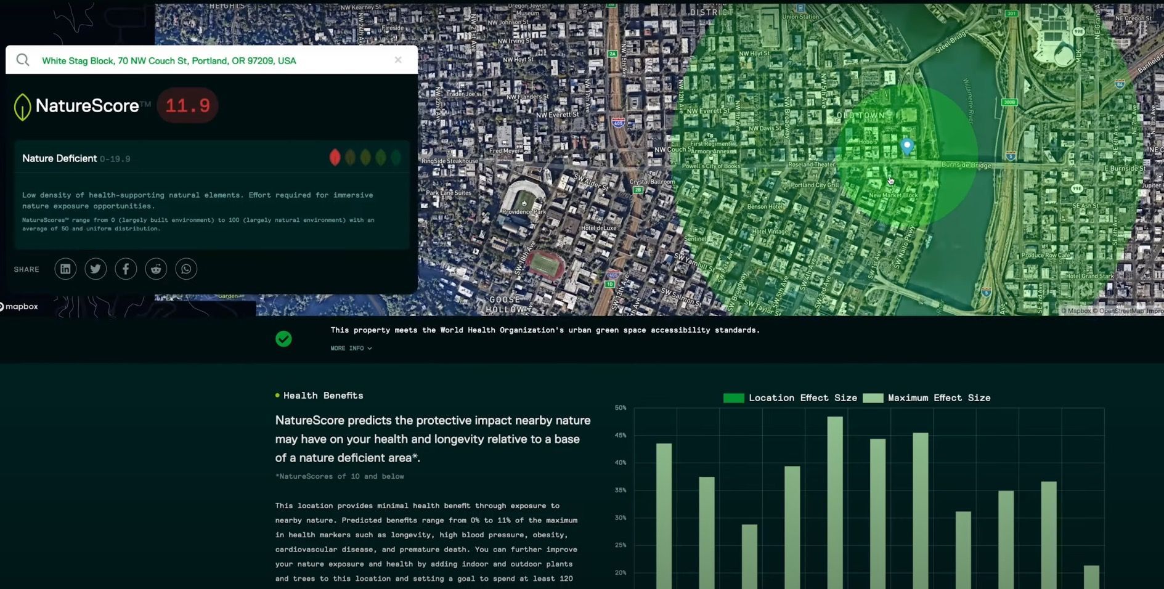Click the 301 exit sign on the map
The image size is (1164, 589).
[1011, 14]
